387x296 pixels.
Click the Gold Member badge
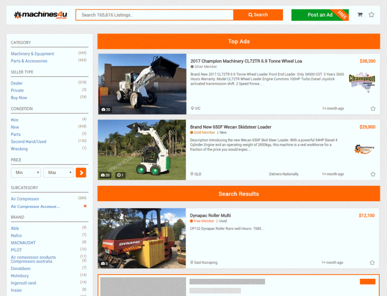point(203,133)
